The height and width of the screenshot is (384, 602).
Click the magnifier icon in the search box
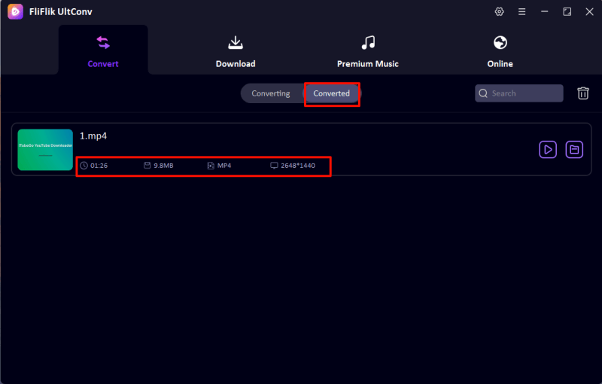[484, 93]
